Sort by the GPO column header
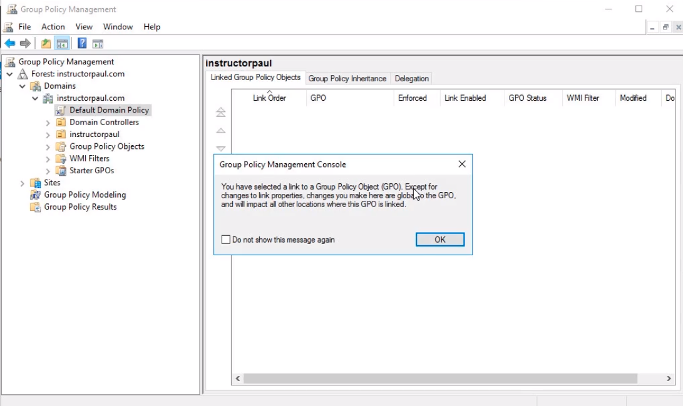The height and width of the screenshot is (406, 683). coord(350,98)
